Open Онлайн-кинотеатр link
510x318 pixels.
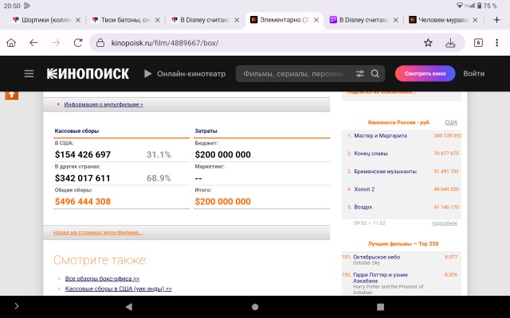pyautogui.click(x=185, y=74)
